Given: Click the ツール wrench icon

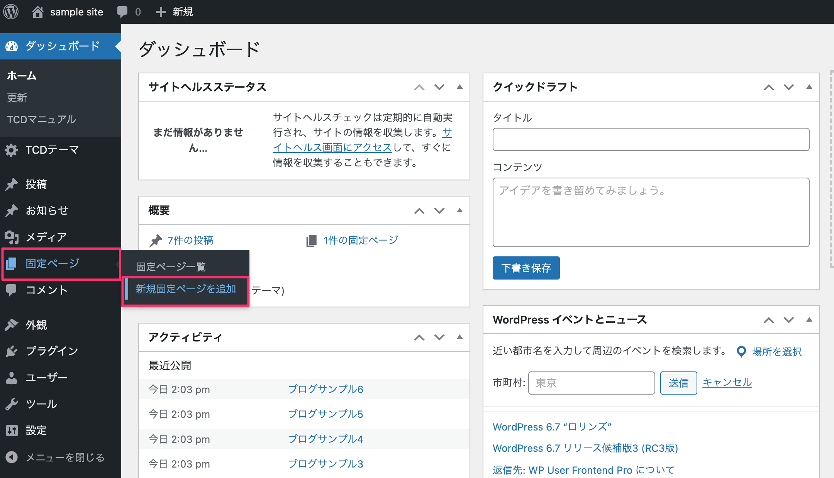Looking at the screenshot, I should [12, 404].
